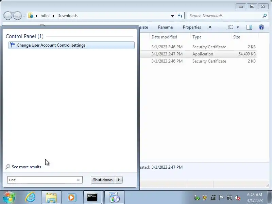Open the Start menu orb
Image resolution: width=272 pixels, height=204 pixels.
pyautogui.click(x=9, y=198)
